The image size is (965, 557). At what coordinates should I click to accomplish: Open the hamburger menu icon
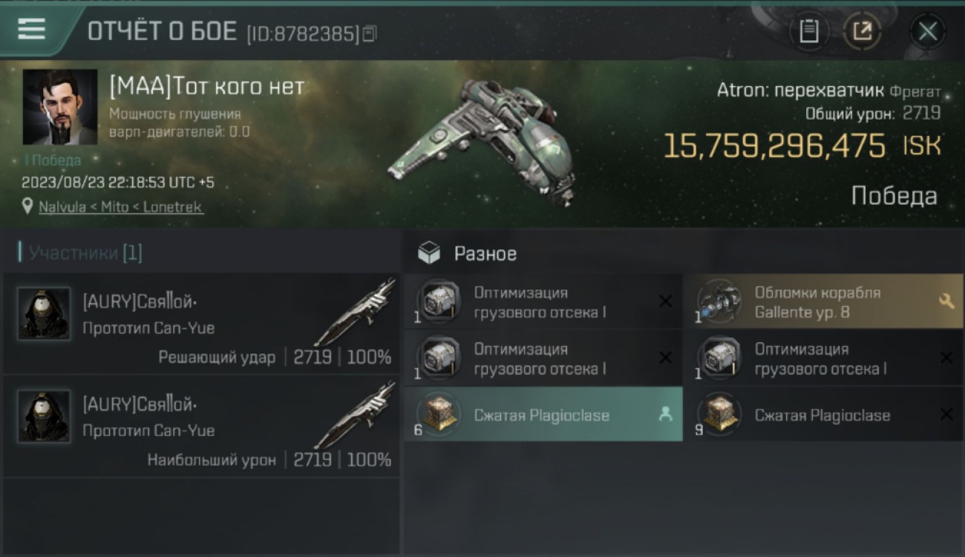tap(31, 29)
